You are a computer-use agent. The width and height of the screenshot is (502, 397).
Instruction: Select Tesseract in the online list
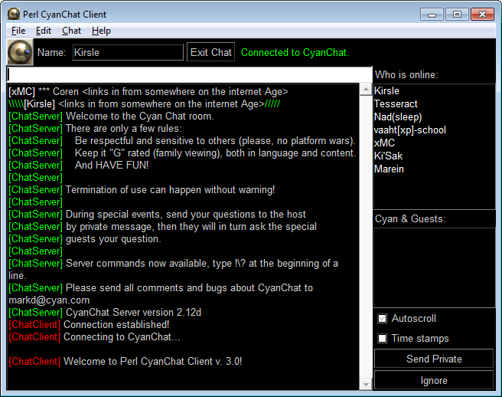pyautogui.click(x=396, y=104)
